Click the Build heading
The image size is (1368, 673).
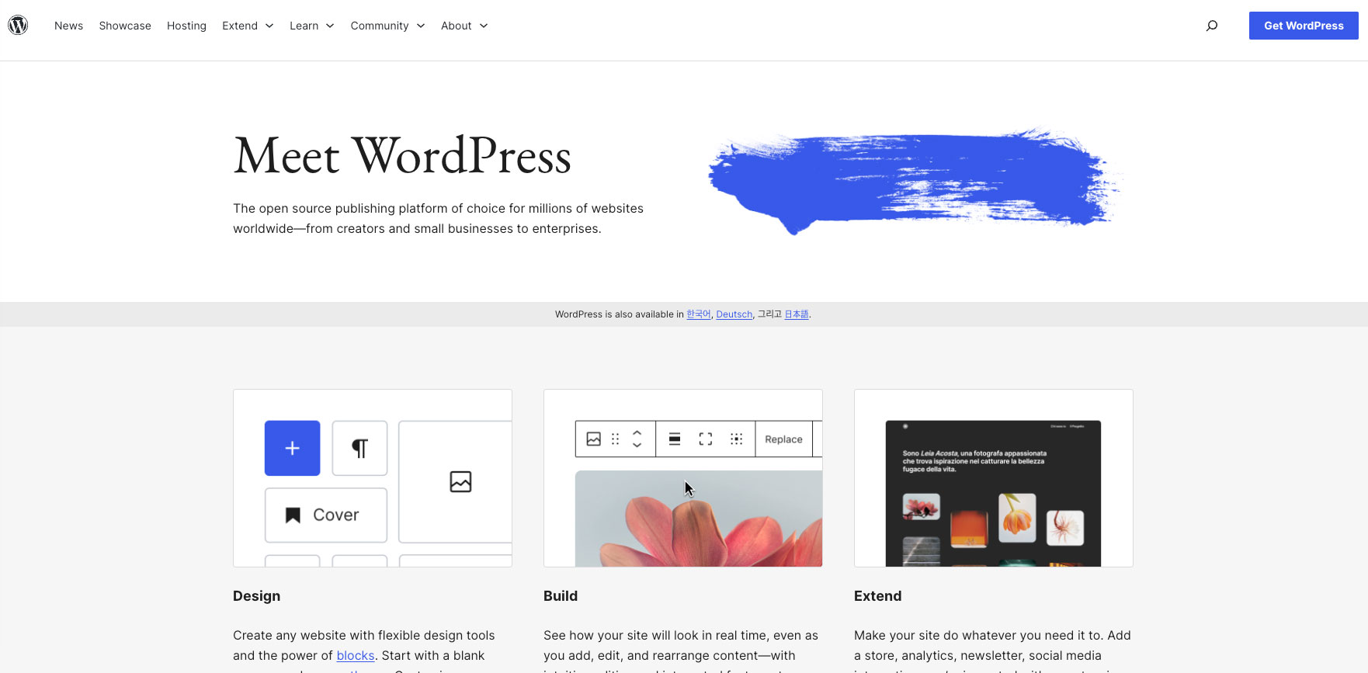pos(561,596)
